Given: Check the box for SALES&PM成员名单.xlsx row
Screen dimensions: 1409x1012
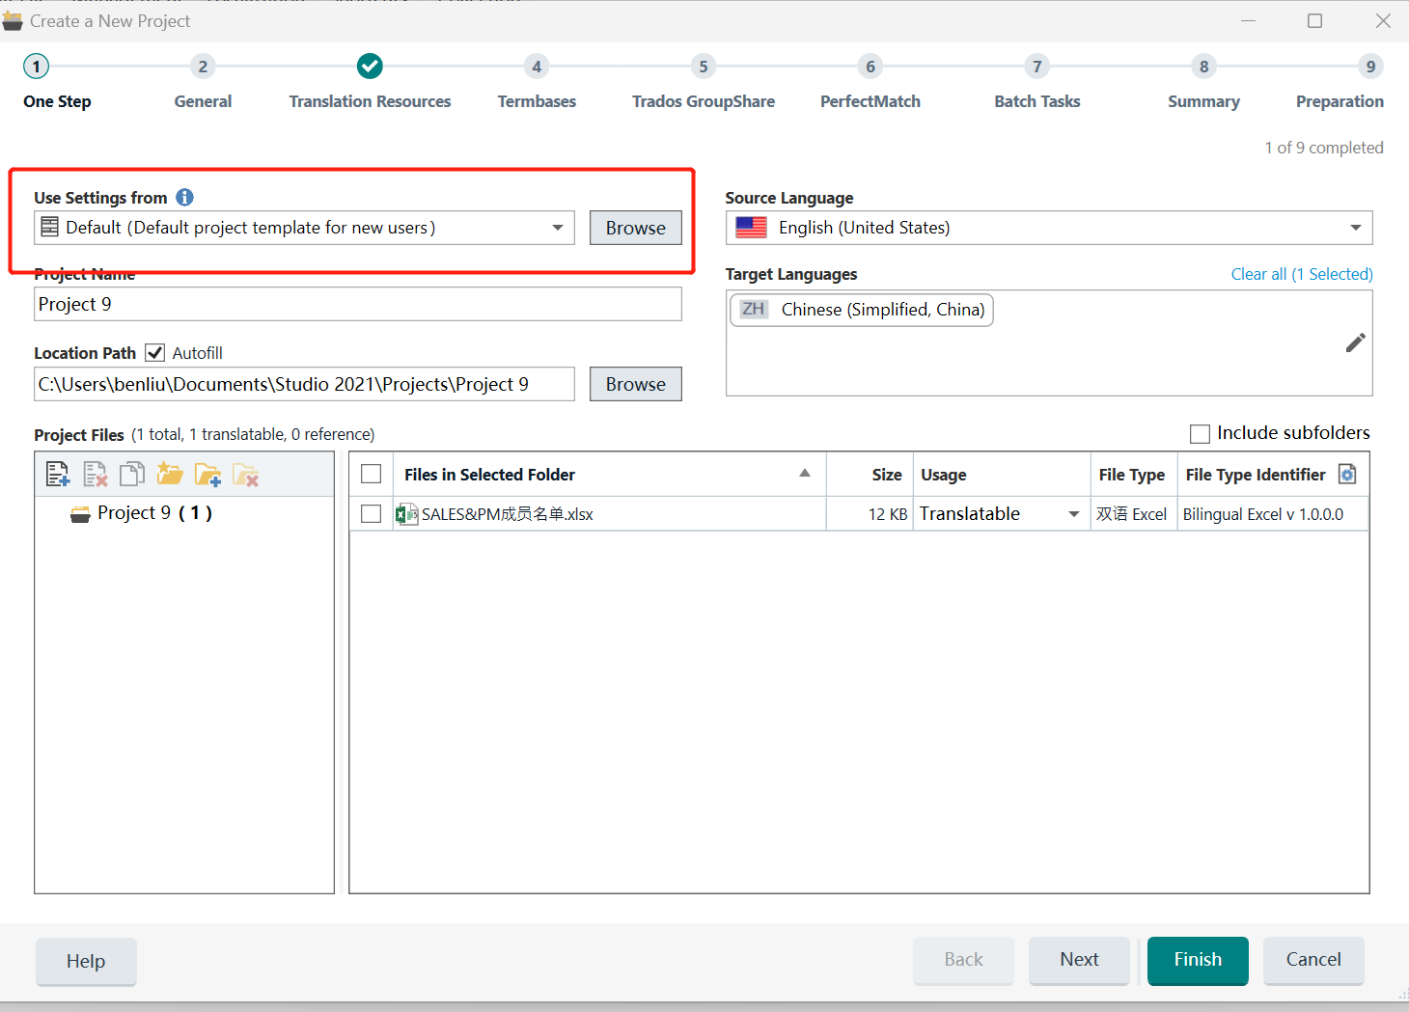Looking at the screenshot, I should point(371,514).
